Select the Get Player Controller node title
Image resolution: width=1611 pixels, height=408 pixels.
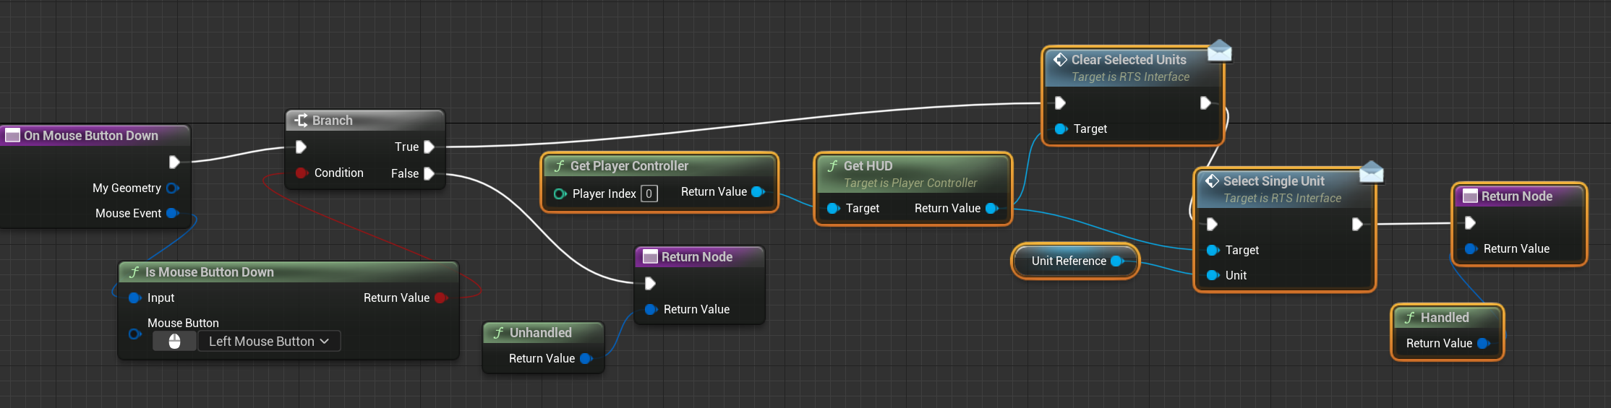(629, 166)
